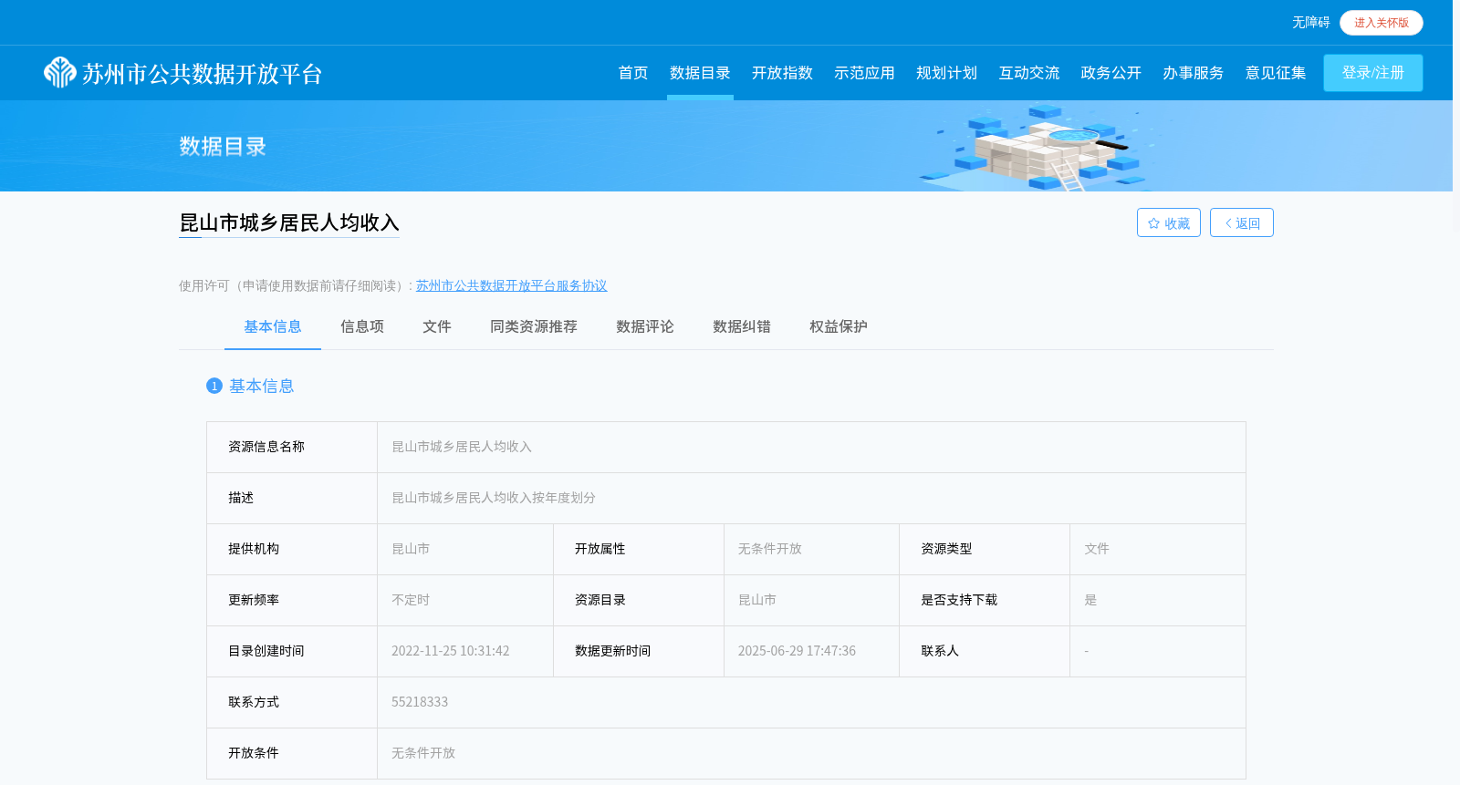Switch to the 文件 tab
Screen dimensions: 1460x785
[437, 326]
